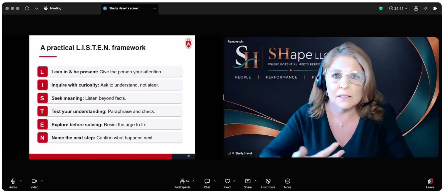
Task: Open the AI sparkle icon
Action: (x=426, y=8)
